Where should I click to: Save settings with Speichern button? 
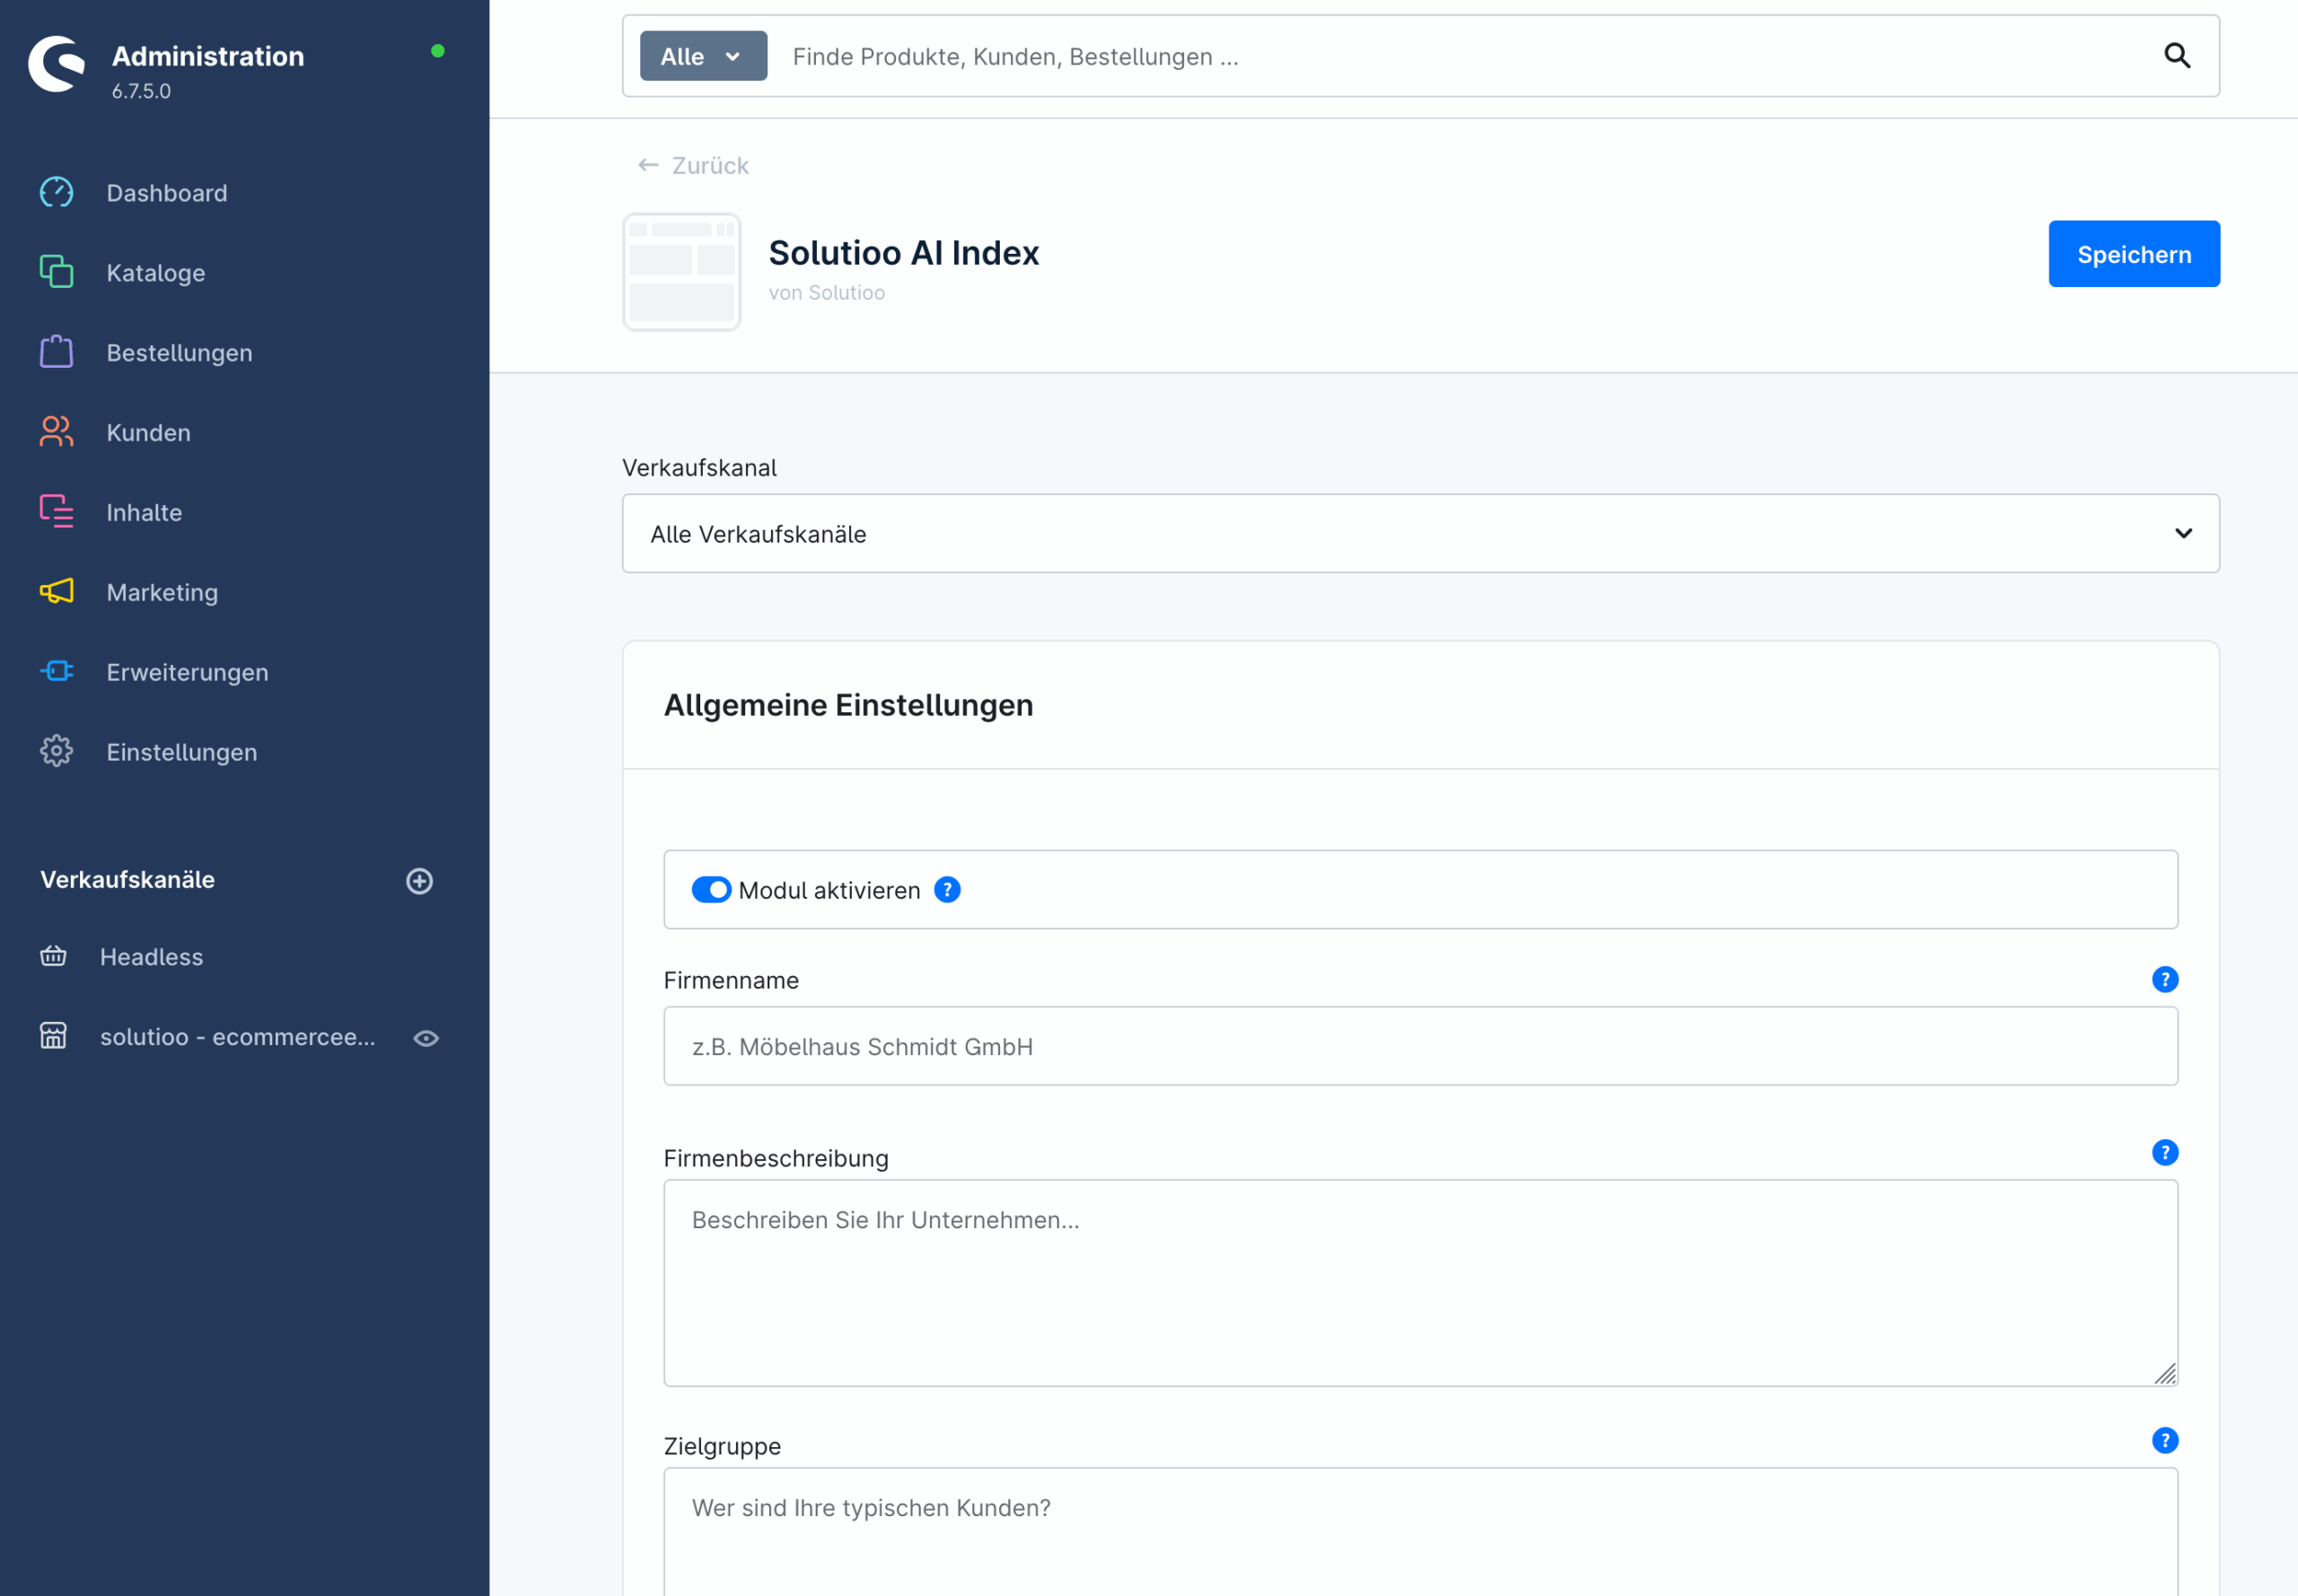tap(2134, 254)
